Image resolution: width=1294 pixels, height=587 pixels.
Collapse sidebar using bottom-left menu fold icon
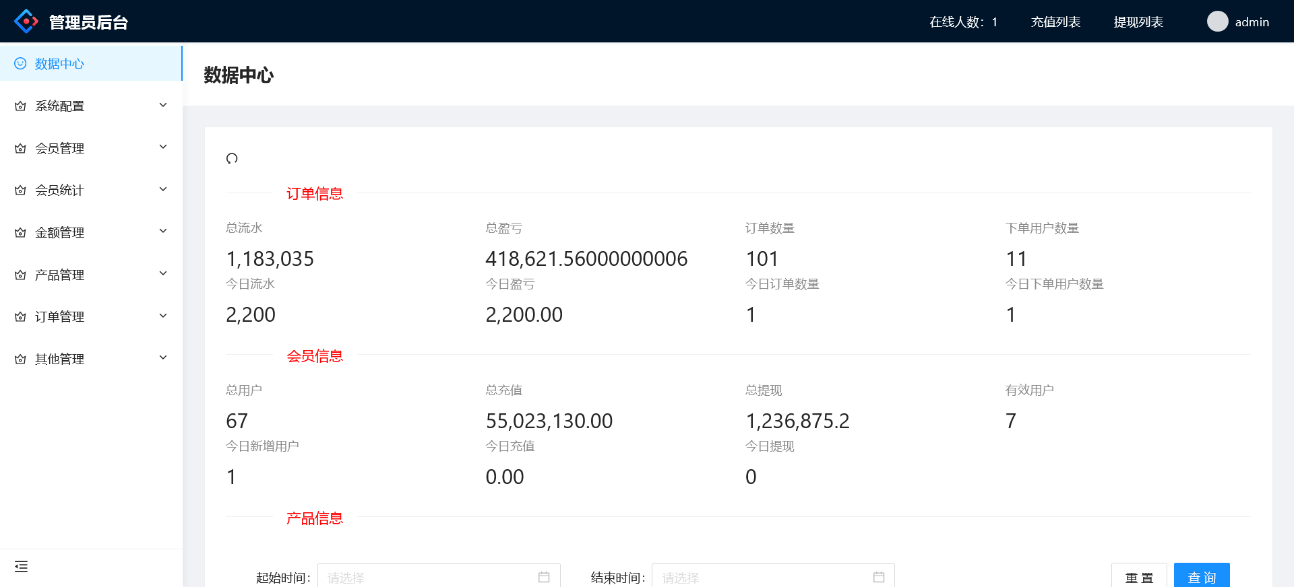coord(21,567)
